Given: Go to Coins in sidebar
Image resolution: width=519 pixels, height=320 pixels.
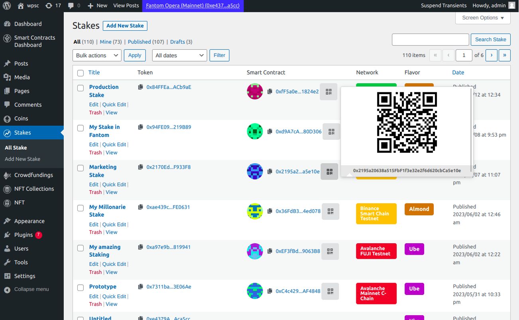Looking at the screenshot, I should [32, 119].
